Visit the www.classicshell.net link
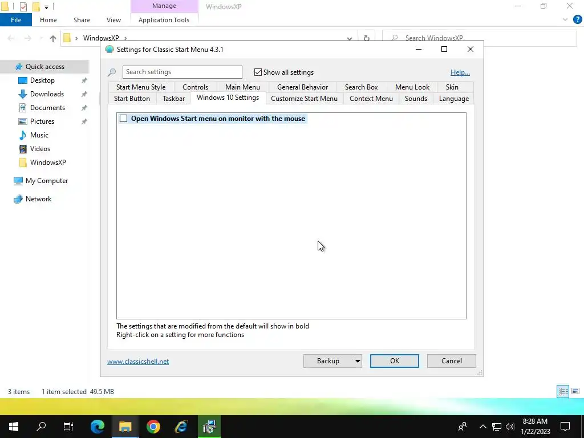 [x=138, y=361]
